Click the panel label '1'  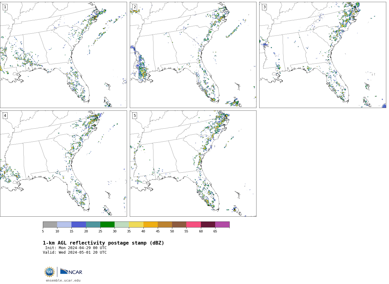5,7
